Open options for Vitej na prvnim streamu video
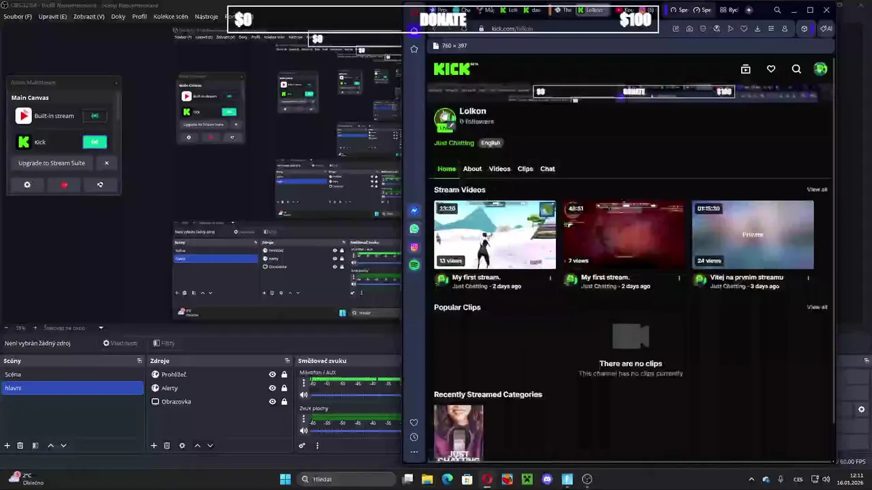The width and height of the screenshot is (872, 490). pos(809,278)
